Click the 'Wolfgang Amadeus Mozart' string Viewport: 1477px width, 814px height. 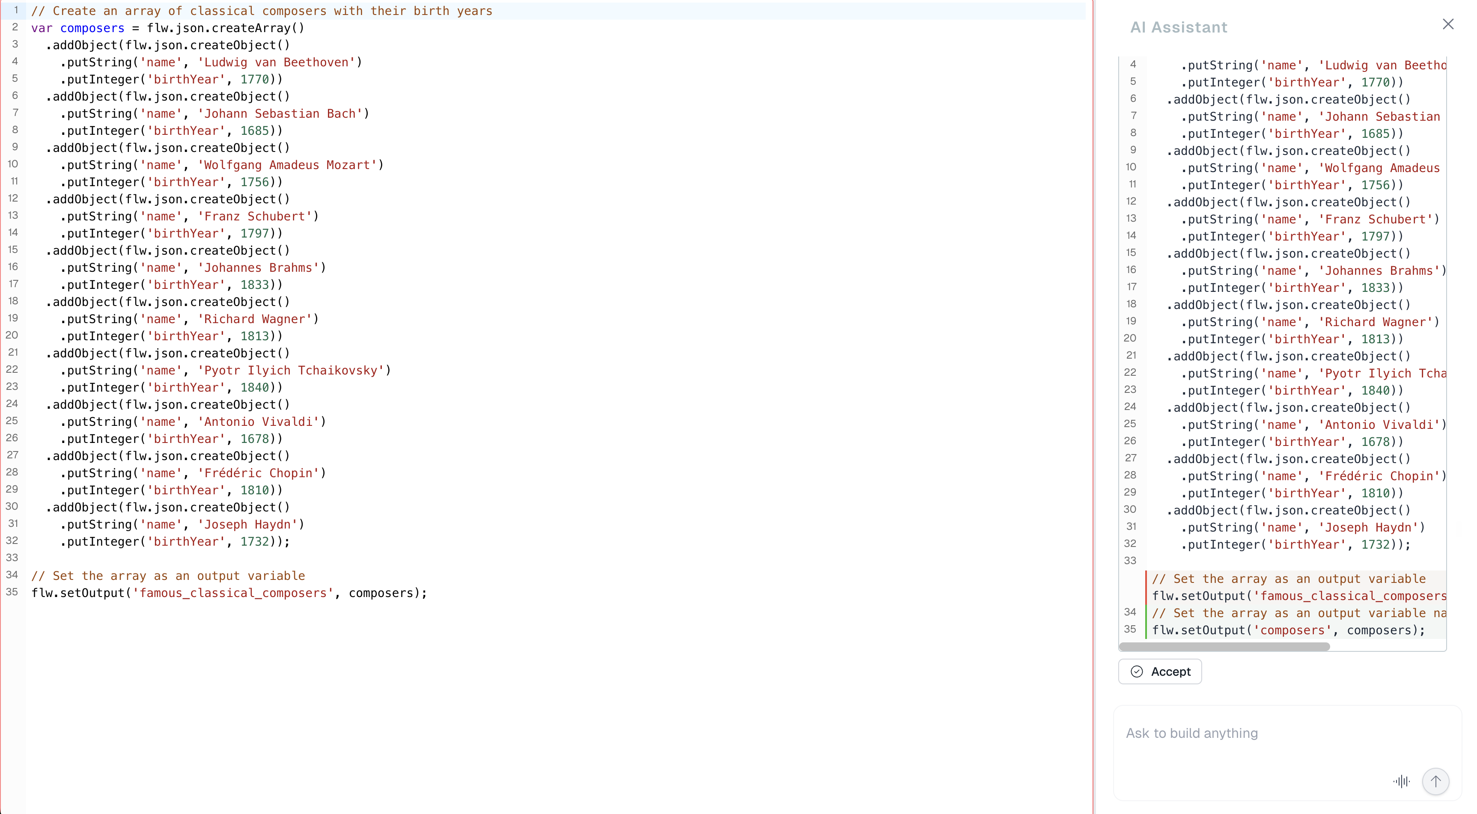[289, 165]
